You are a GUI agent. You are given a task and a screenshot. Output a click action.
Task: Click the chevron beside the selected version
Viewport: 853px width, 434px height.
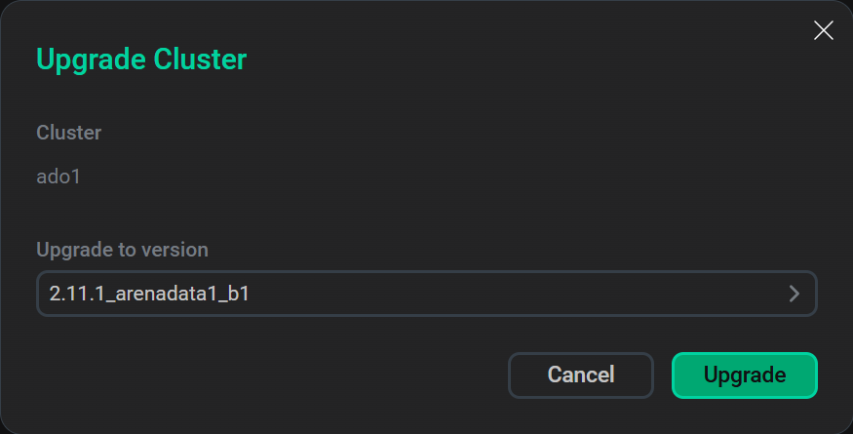coord(795,294)
